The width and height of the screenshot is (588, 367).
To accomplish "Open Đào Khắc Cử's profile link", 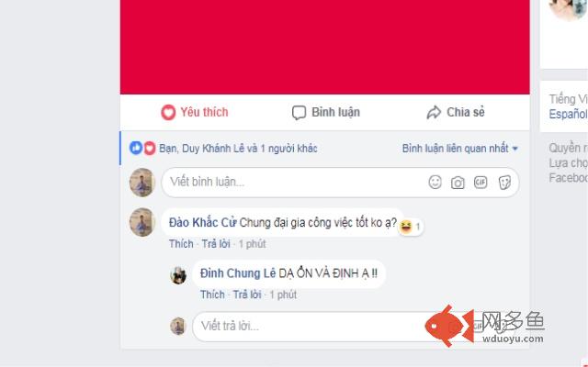I will (202, 222).
